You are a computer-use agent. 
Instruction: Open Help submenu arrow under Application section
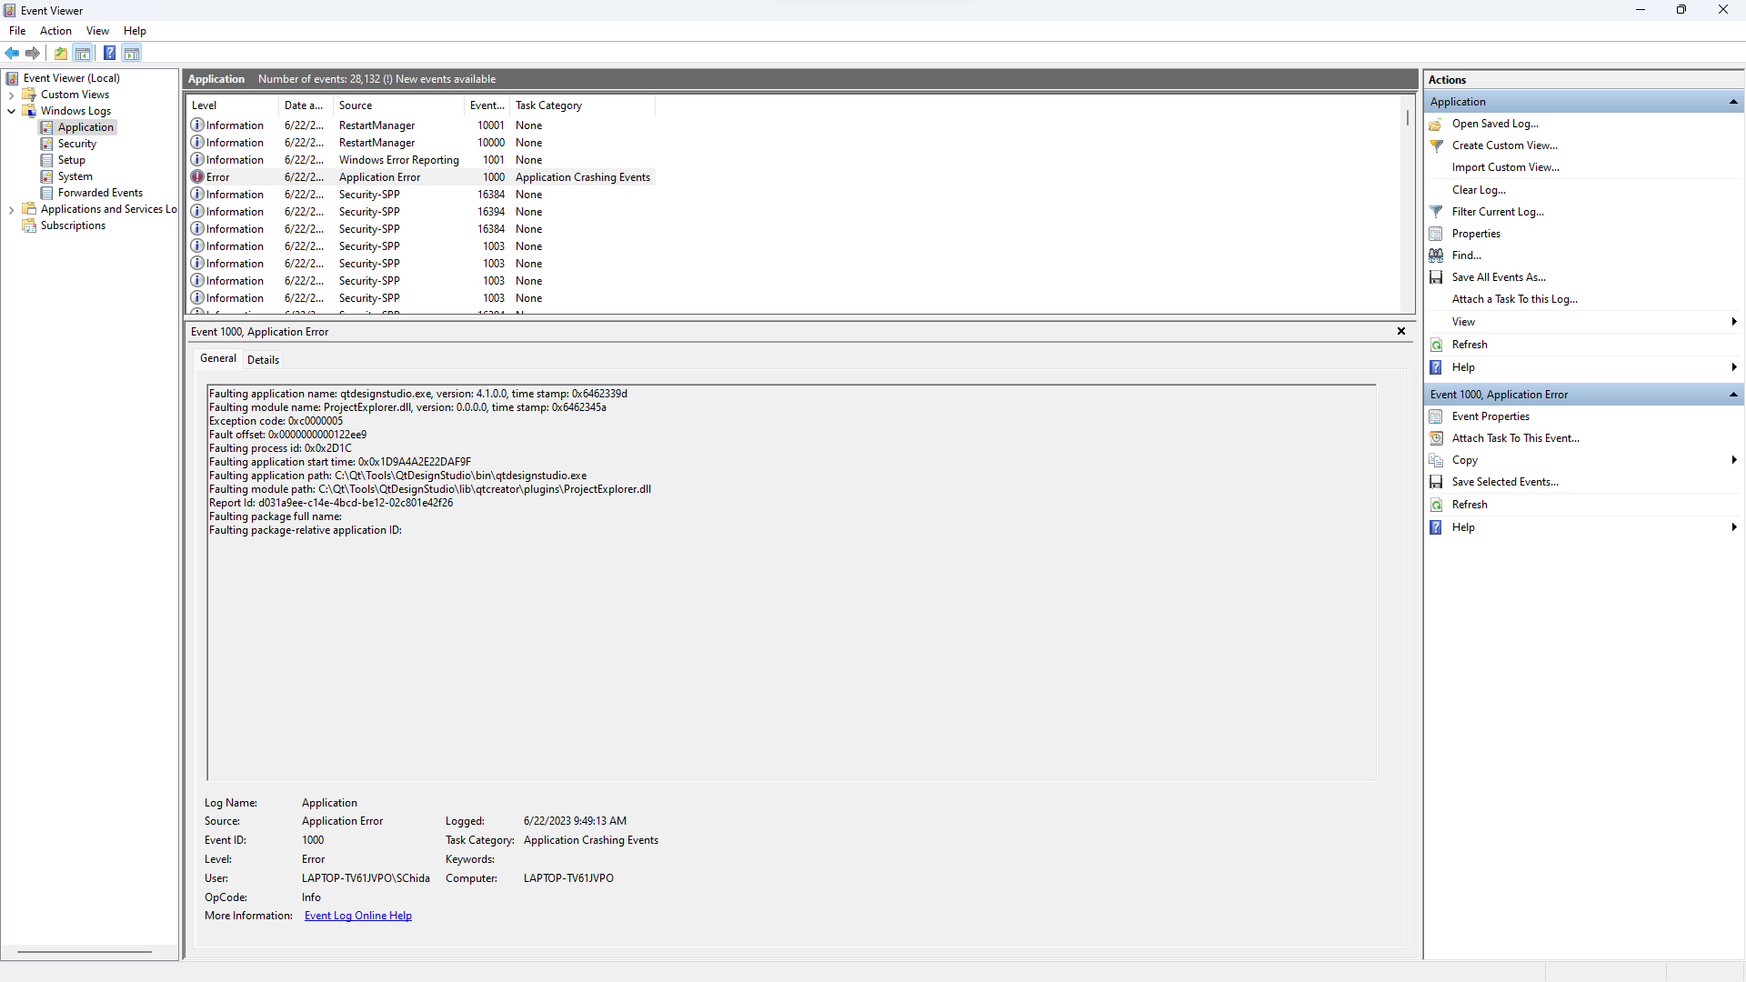pos(1734,367)
